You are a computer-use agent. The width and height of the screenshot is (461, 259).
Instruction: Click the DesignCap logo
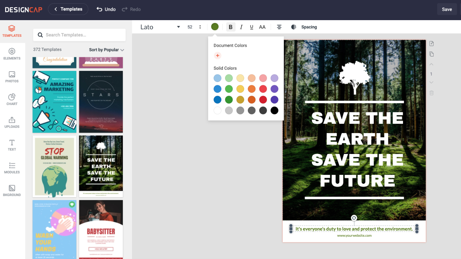tap(24, 9)
